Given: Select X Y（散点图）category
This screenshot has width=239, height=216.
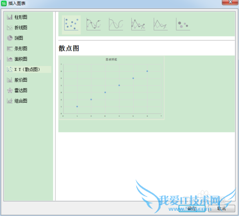Looking at the screenshot, I should point(29,69).
